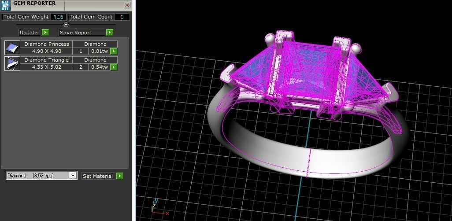Click quantity 1 in Princess row
Viewport: 452px width, 221px height.
[81, 52]
